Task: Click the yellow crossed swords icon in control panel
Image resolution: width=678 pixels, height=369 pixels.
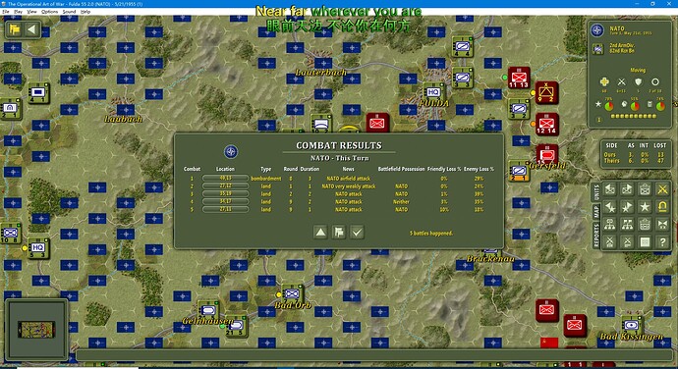Action: click(x=662, y=189)
